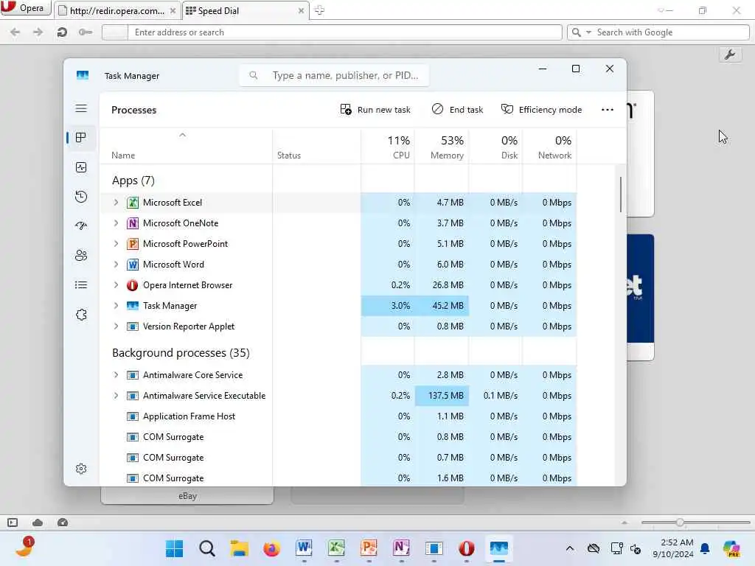Expand Microsoft Excel process row
Image resolution: width=755 pixels, height=566 pixels.
click(x=116, y=203)
